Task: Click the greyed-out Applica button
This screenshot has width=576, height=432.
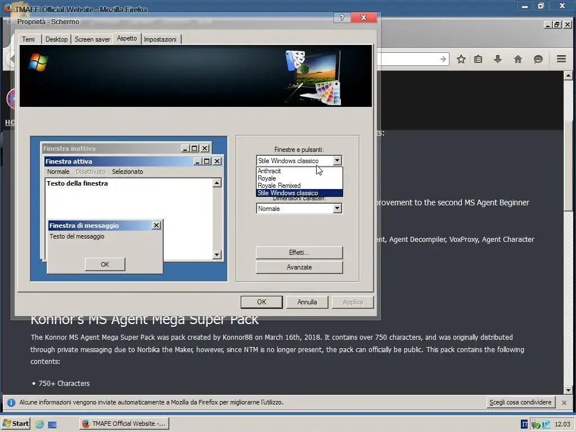Action: pos(353,302)
